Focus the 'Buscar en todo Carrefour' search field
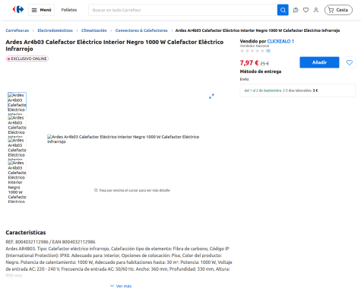 pos(182,10)
